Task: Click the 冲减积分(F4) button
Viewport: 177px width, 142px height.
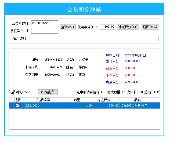Action: pyautogui.click(x=128, y=27)
